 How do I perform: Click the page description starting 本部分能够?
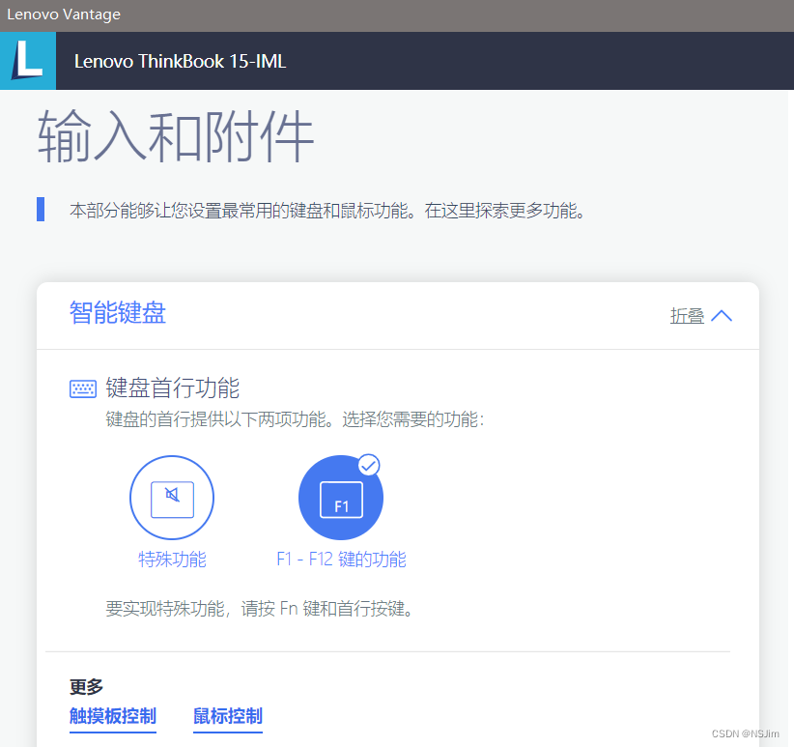tap(327, 210)
